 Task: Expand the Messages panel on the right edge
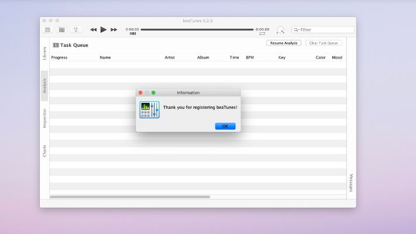pyautogui.click(x=351, y=183)
